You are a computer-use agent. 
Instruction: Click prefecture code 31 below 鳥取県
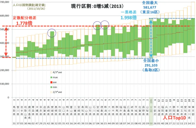point(14,123)
